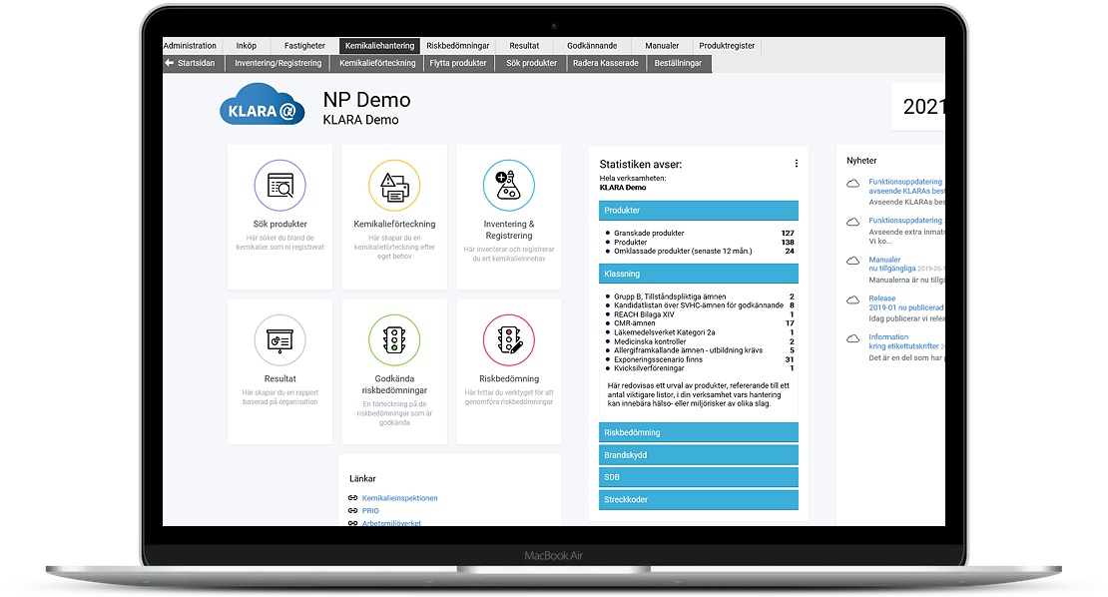
Task: Open the Radera Kasserade submenu
Action: coord(606,64)
